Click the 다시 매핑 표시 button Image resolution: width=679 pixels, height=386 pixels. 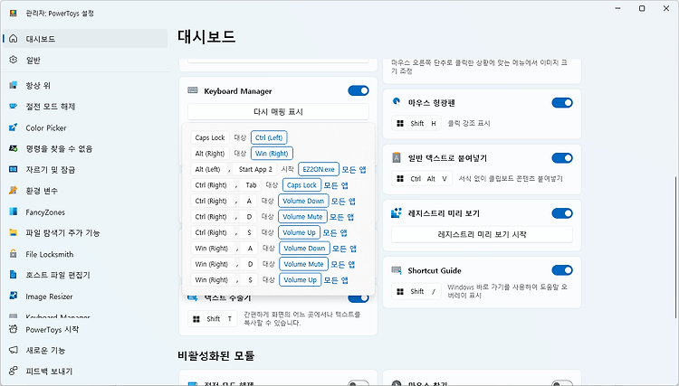point(278,112)
